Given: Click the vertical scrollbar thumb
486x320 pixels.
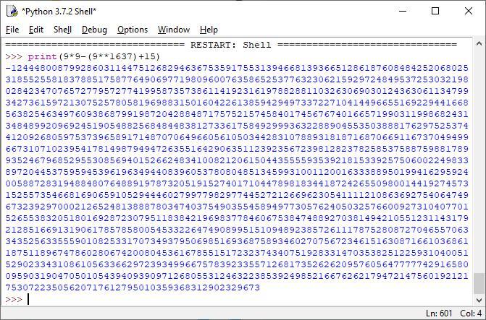Looking at the screenshot, I should tap(479, 283).
